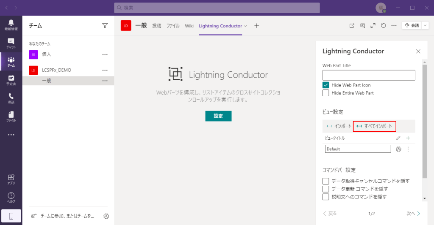Click the teal 設定 button
This screenshot has width=434, height=225.
point(218,116)
